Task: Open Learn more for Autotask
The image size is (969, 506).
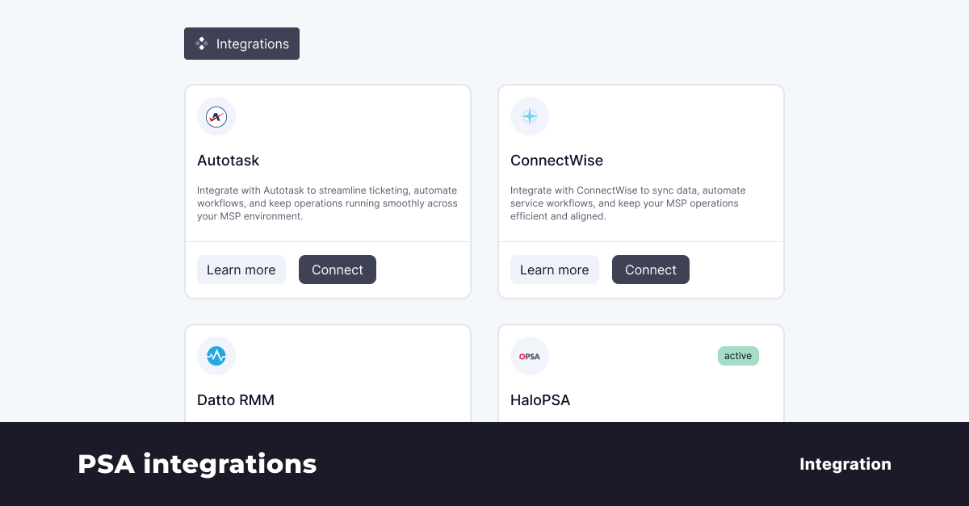Action: (x=241, y=270)
